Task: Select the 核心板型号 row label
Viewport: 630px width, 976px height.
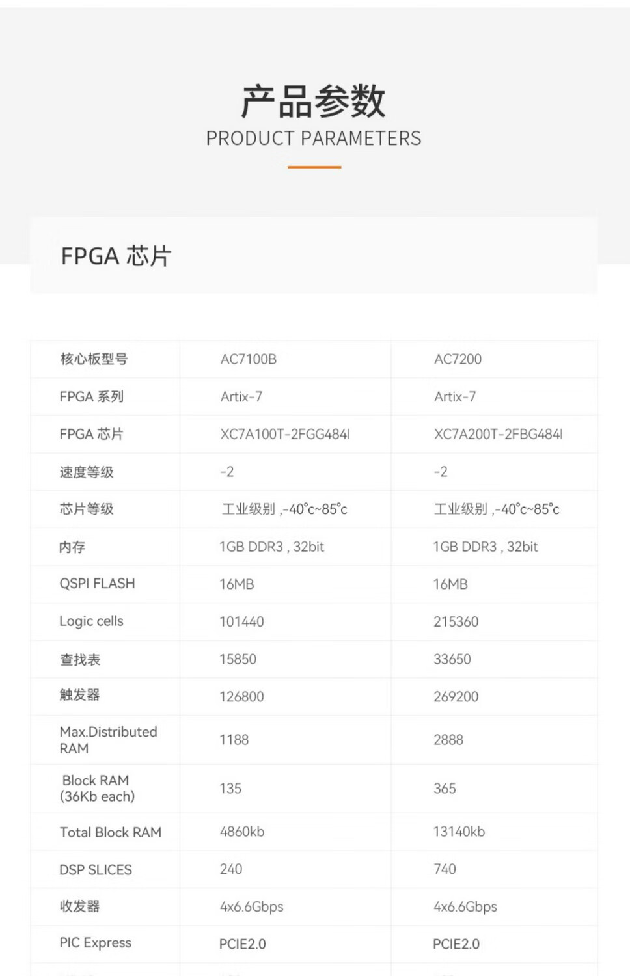Action: click(x=94, y=359)
